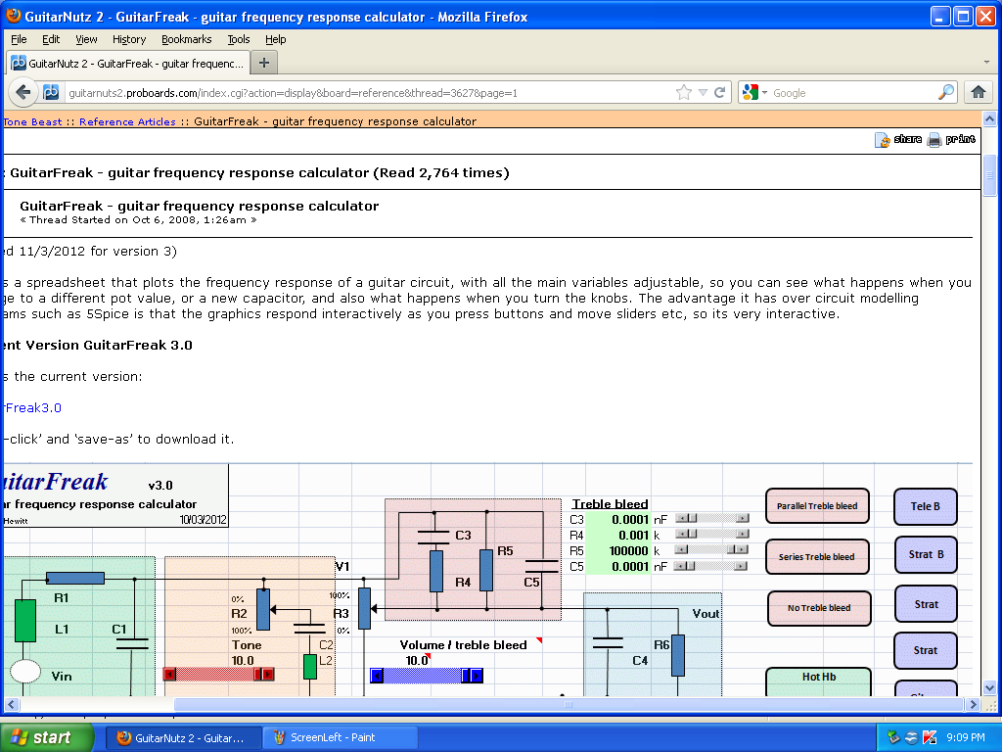Click the ProBoards site identity icon in address bar

click(51, 93)
